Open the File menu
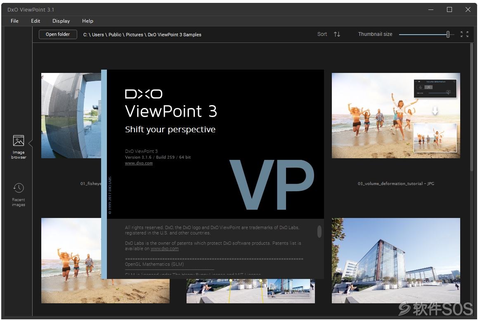480x321 pixels. click(x=15, y=21)
